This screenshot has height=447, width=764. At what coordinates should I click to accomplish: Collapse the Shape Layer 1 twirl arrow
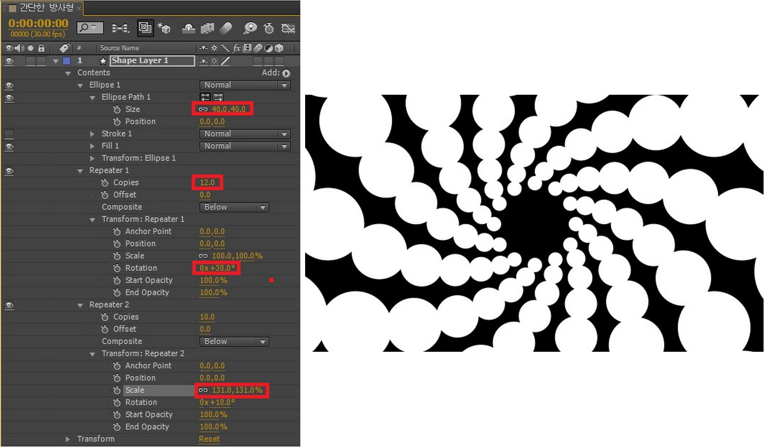[x=56, y=61]
